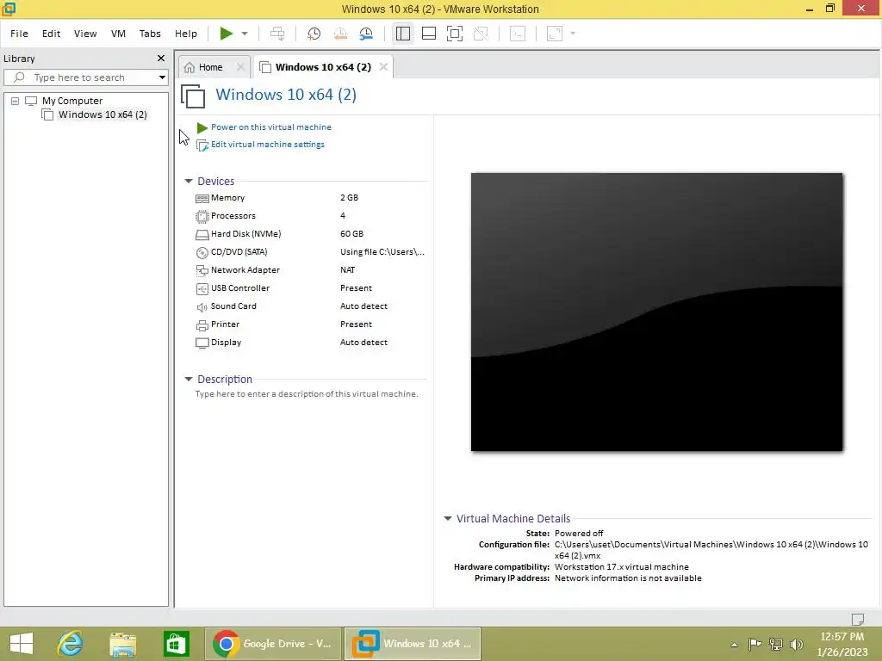Click Edit virtual machine settings link
The height and width of the screenshot is (661, 882).
click(267, 145)
